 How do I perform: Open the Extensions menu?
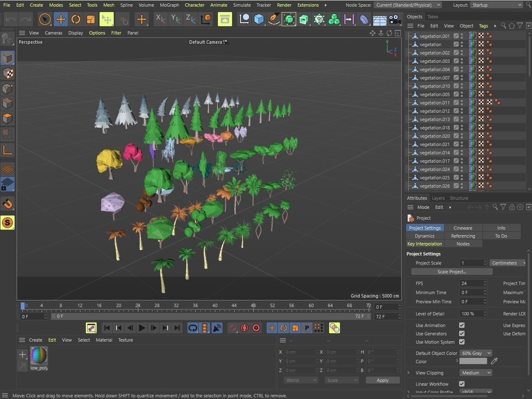308,5
